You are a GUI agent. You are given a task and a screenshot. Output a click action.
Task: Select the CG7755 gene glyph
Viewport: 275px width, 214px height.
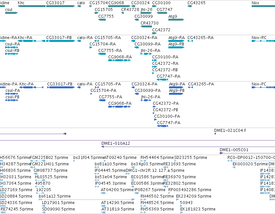pyautogui.click(x=102, y=20)
